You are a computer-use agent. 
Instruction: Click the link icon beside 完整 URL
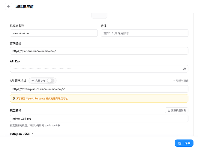click(32, 81)
